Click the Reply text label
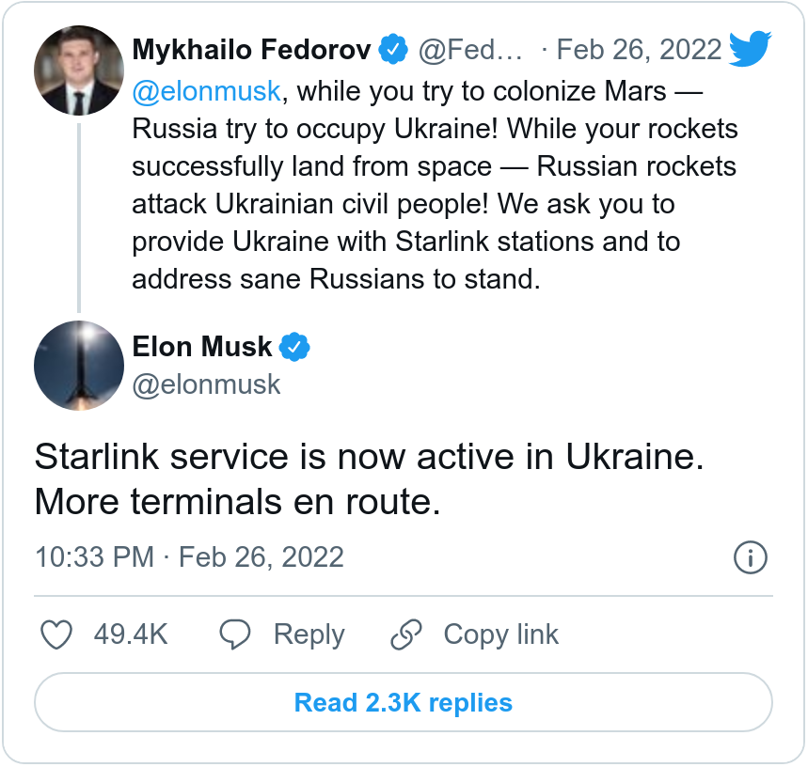The width and height of the screenshot is (808, 767). pos(309,635)
